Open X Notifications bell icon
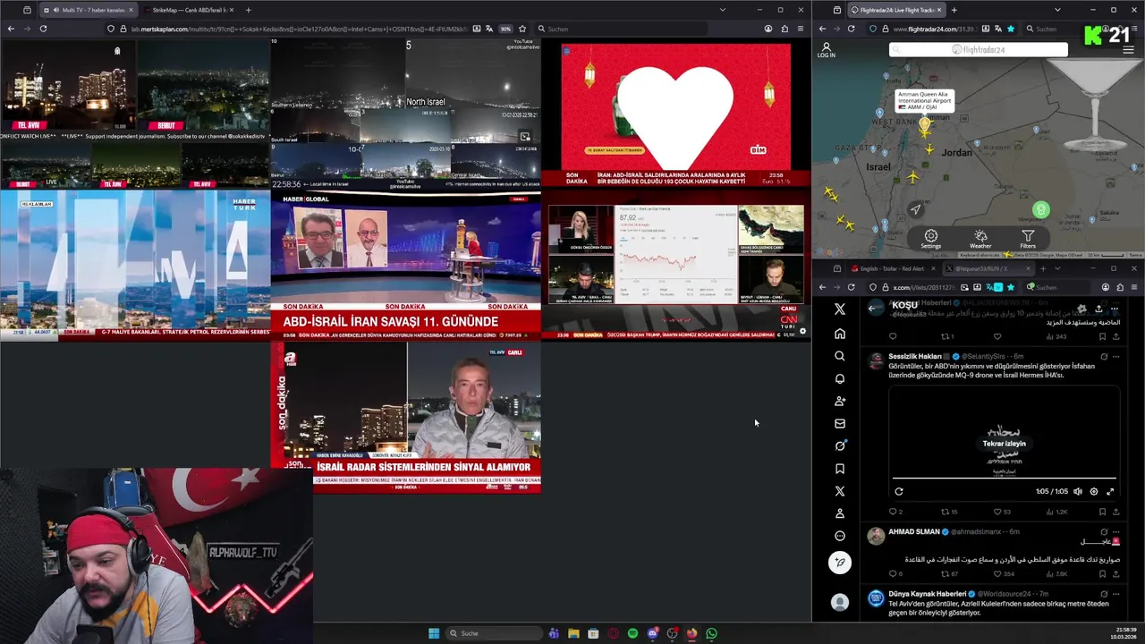This screenshot has width=1145, height=644. pyautogui.click(x=839, y=378)
